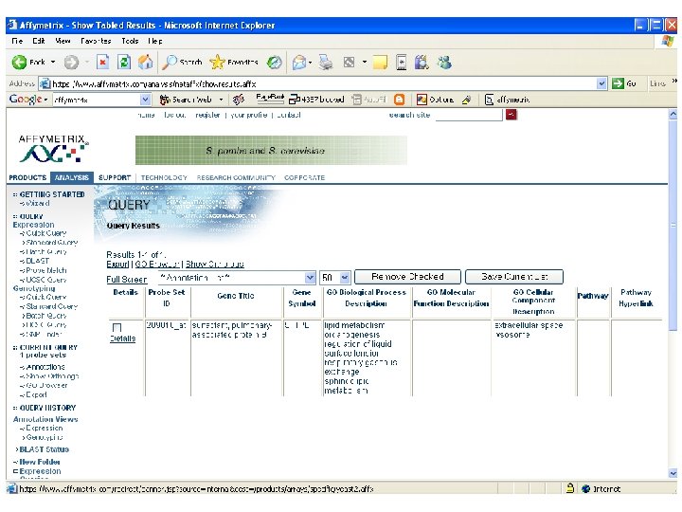Image resolution: width=682 pixels, height=512 pixels.
Task: Open the Google search box dropdown
Action: [x=145, y=100]
